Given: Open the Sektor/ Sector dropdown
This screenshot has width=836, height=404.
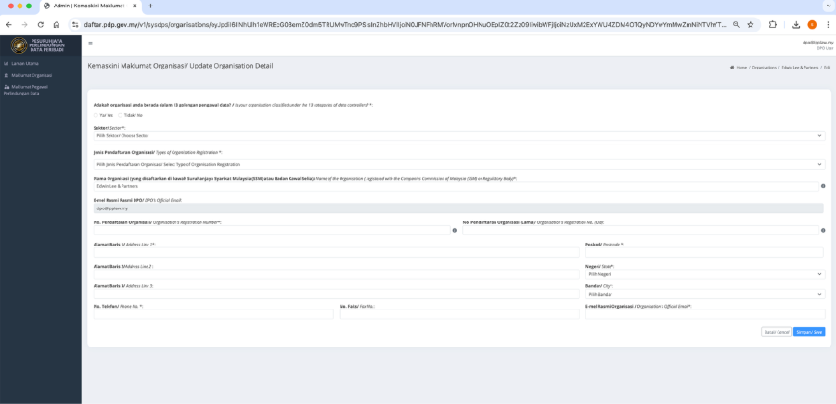Looking at the screenshot, I should pos(458,135).
